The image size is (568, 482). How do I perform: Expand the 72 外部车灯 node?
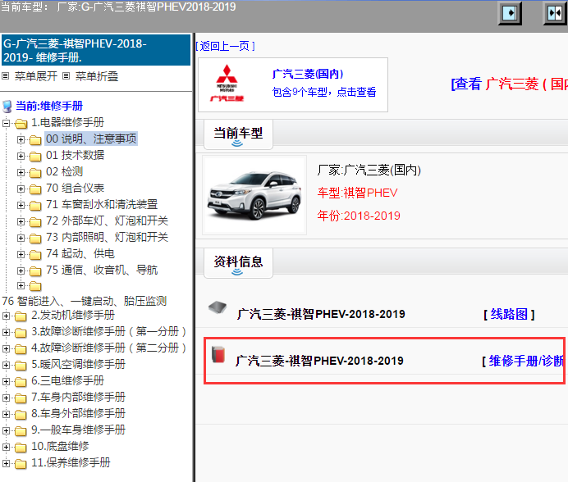(21, 221)
